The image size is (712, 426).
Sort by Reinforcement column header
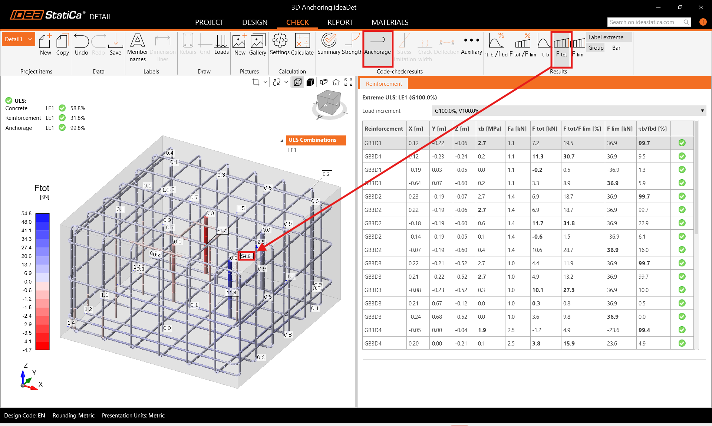[384, 128]
